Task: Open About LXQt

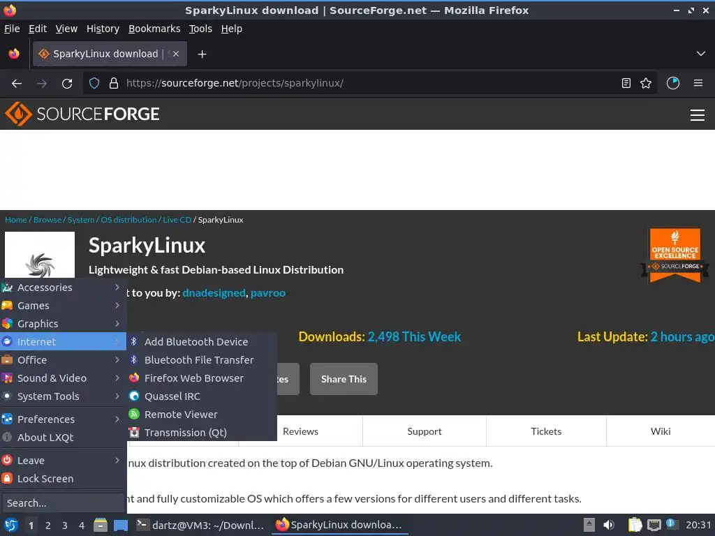Action: click(x=63, y=438)
